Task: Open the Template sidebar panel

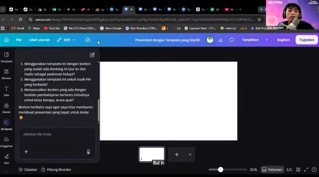Action: [x=6, y=57]
